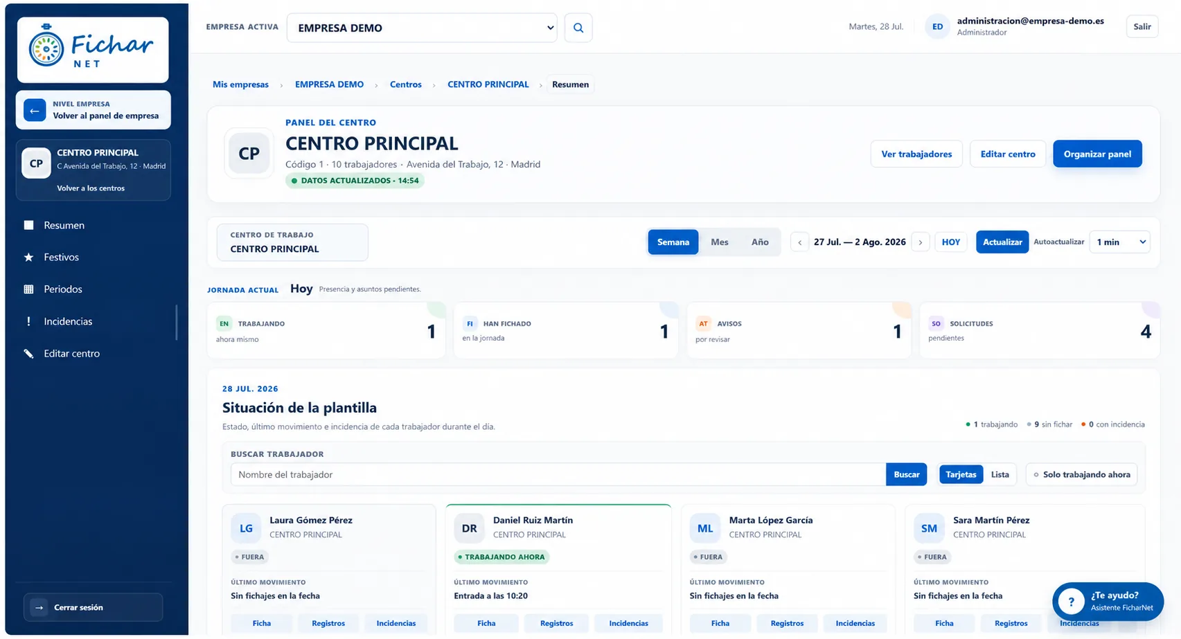Click Mis empresas breadcrumb link
The image size is (1181, 639).
(240, 84)
